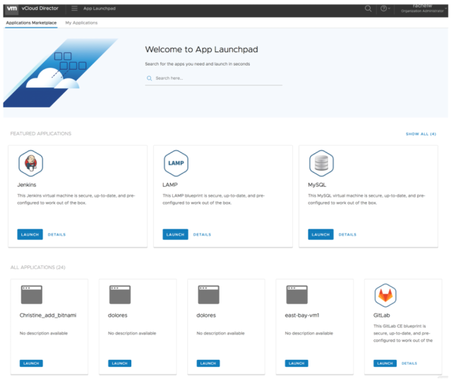Click the Jenkins application icon
Image resolution: width=451 pixels, height=381 pixels.
pyautogui.click(x=30, y=163)
